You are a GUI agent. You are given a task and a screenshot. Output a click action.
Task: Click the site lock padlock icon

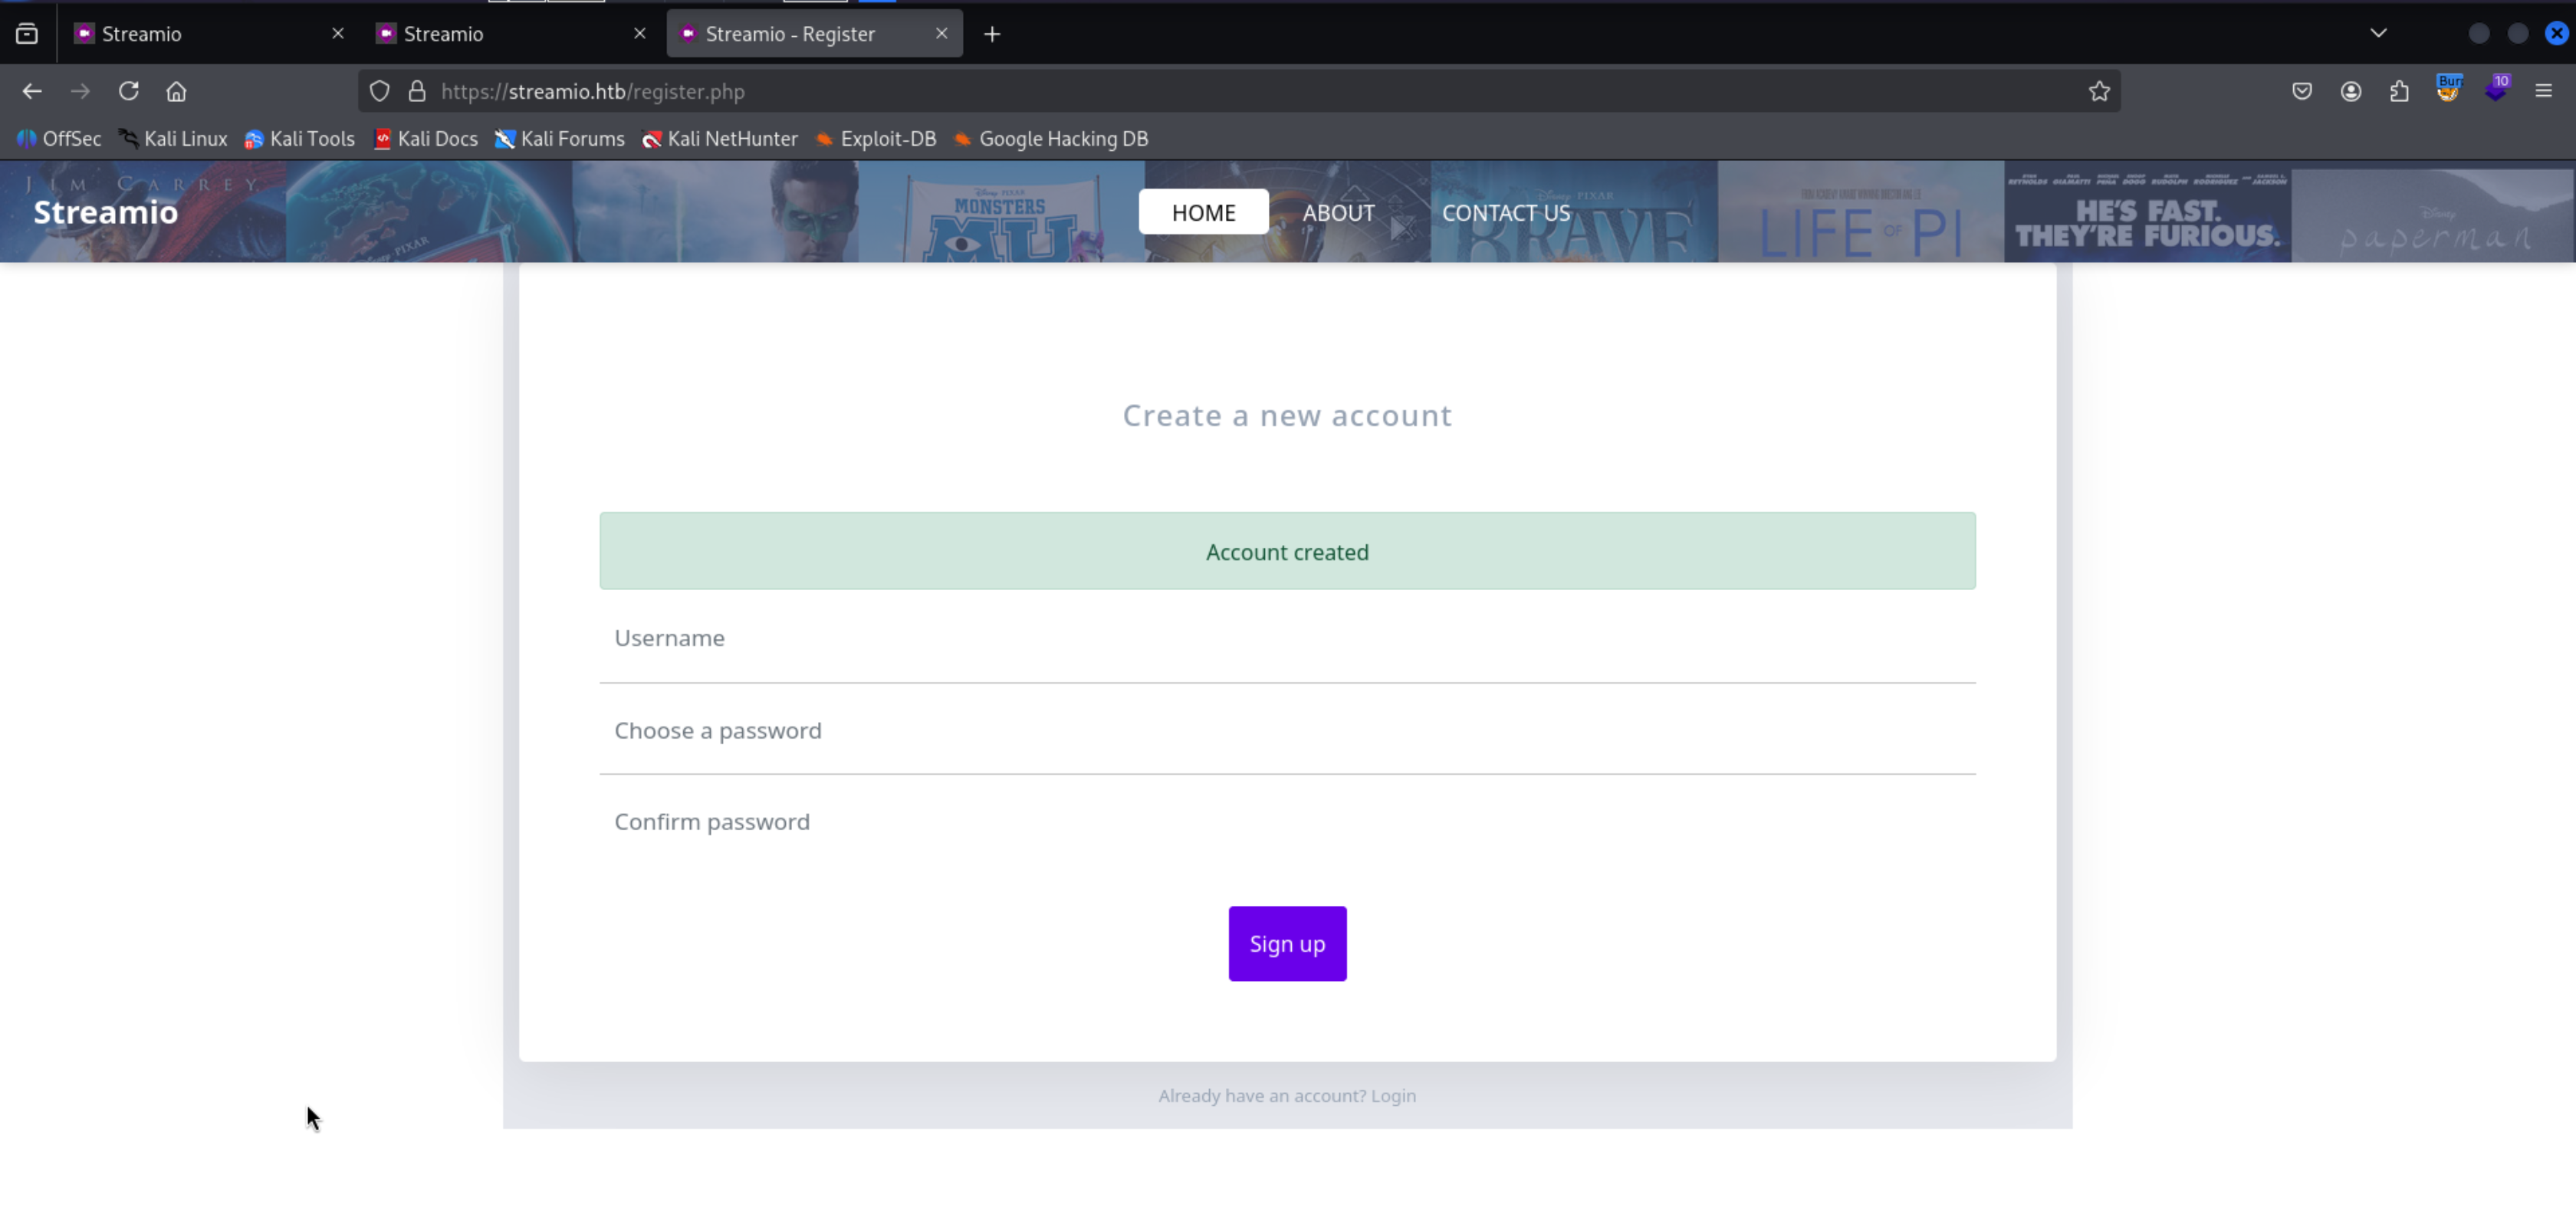(417, 91)
